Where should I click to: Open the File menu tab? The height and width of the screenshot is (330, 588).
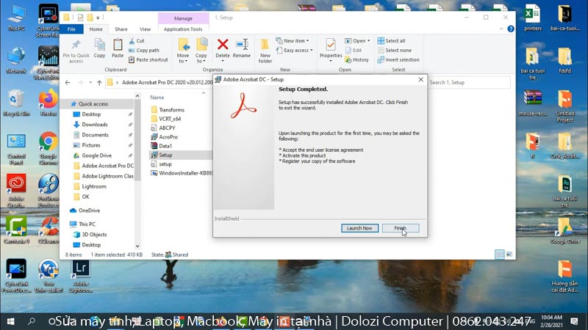coord(71,29)
